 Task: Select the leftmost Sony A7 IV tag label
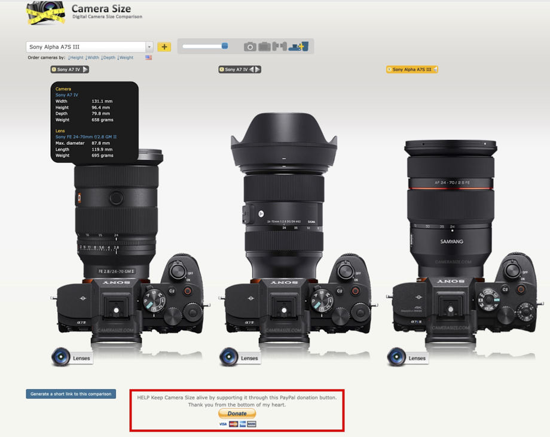[69, 69]
